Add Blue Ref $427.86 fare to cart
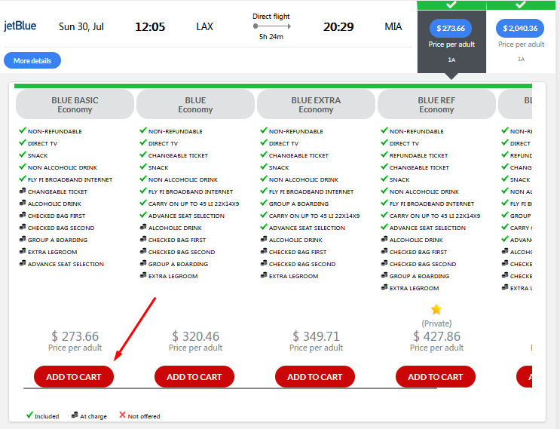Screen dimensions: 560x429 (x=436, y=376)
